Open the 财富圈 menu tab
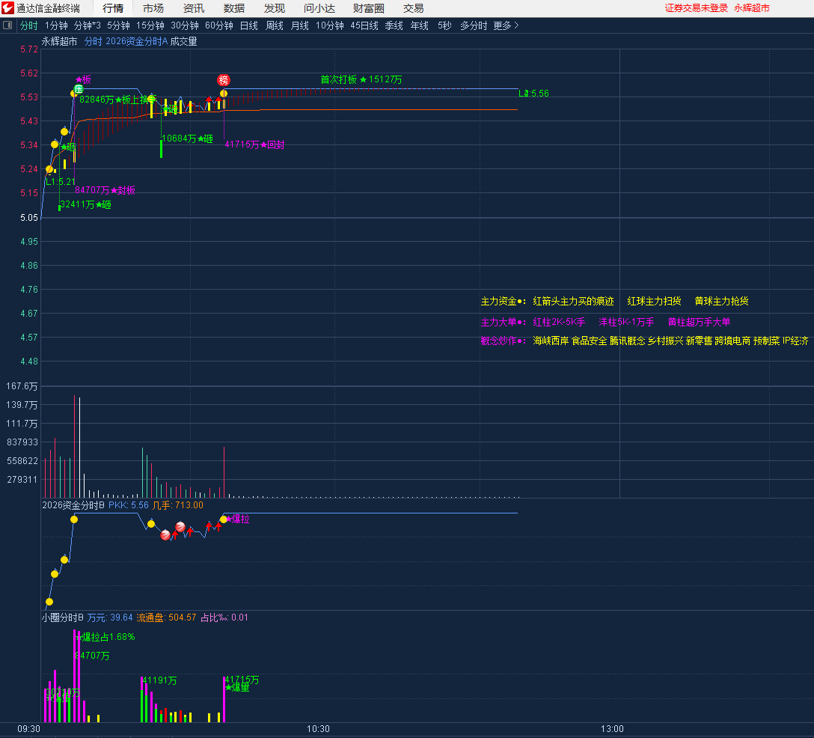Image resolution: width=814 pixels, height=738 pixels. tap(368, 8)
